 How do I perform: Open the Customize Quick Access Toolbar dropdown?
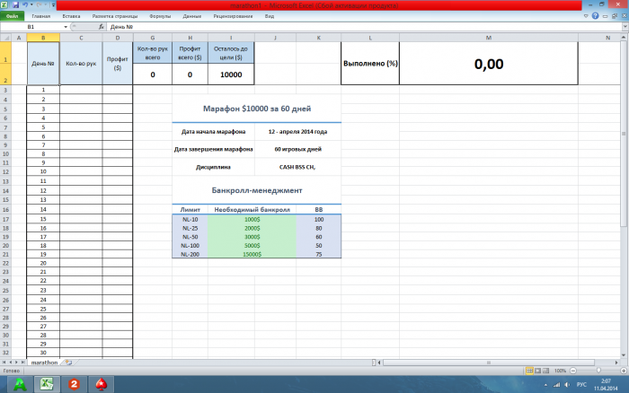(53, 4)
